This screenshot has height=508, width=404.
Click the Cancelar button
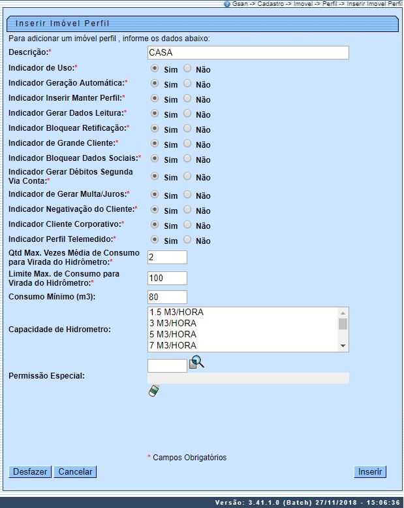[75, 471]
